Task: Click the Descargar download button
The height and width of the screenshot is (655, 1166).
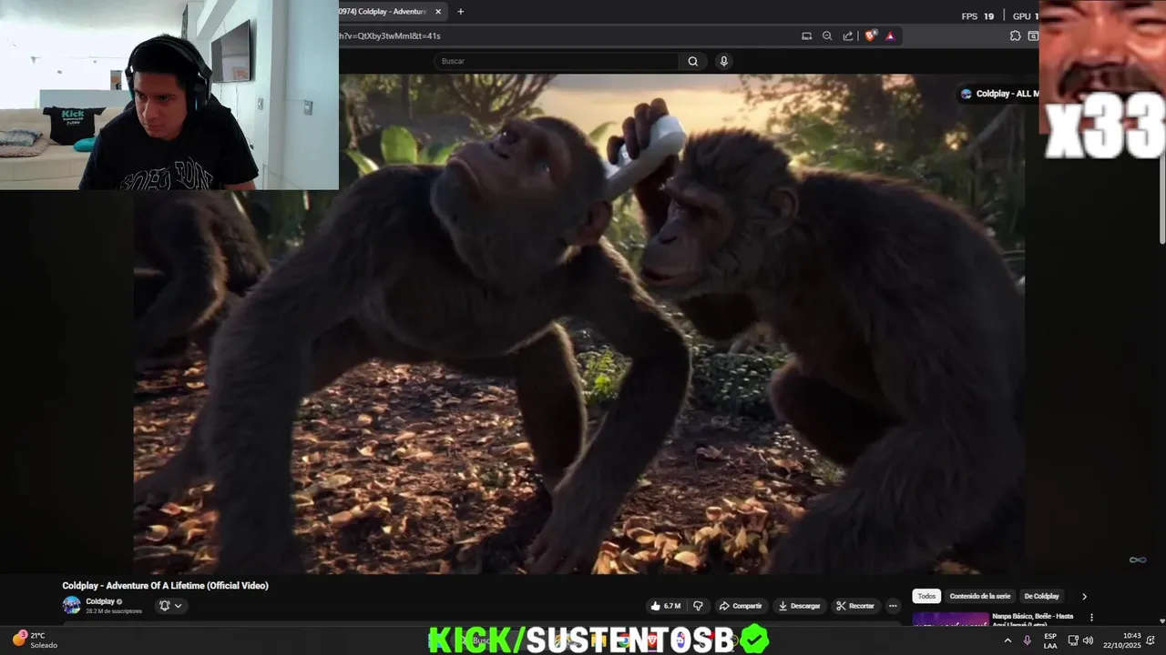Action: (799, 606)
